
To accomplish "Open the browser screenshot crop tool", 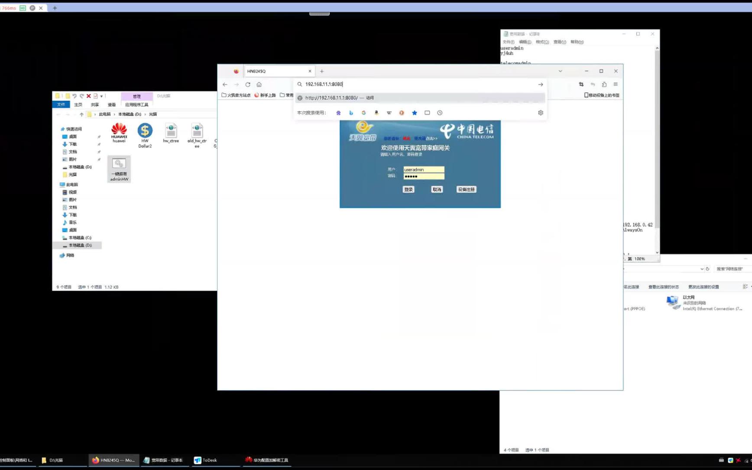I will tap(581, 84).
